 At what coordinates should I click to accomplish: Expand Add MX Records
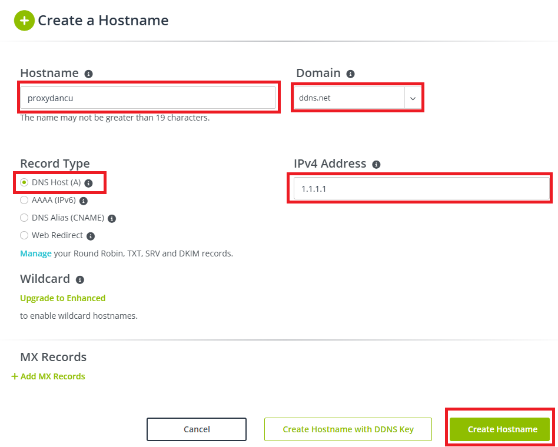point(48,376)
